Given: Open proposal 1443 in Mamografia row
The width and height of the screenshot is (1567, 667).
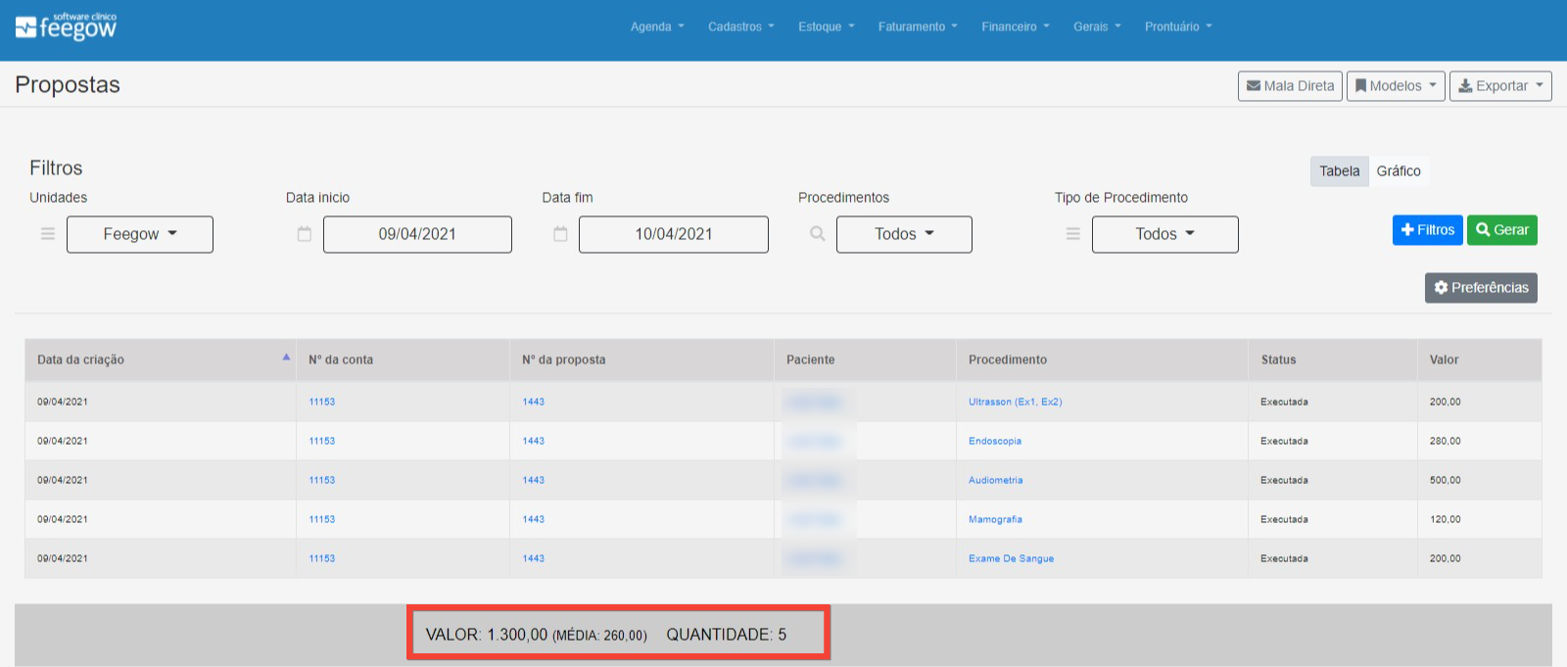Looking at the screenshot, I should pyautogui.click(x=534, y=519).
